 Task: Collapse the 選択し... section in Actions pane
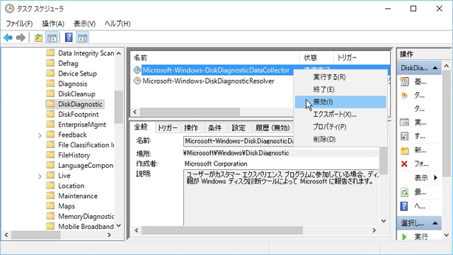click(x=435, y=224)
